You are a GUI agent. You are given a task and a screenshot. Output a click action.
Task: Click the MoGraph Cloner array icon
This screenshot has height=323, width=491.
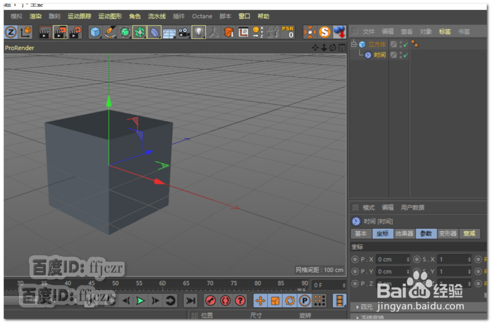(139, 32)
